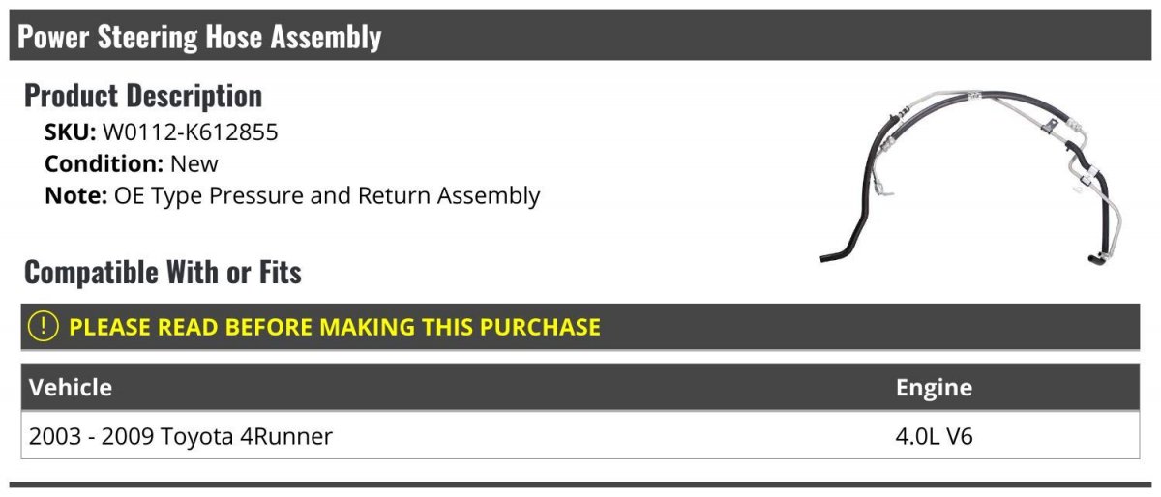This screenshot has width=1161, height=497.
Task: Click the SKU label
Action: point(70,132)
